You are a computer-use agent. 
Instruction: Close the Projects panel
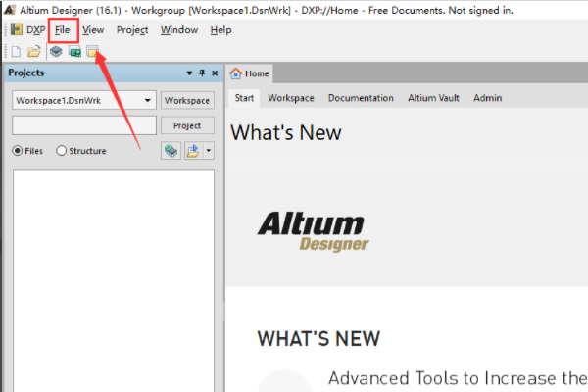(x=215, y=73)
